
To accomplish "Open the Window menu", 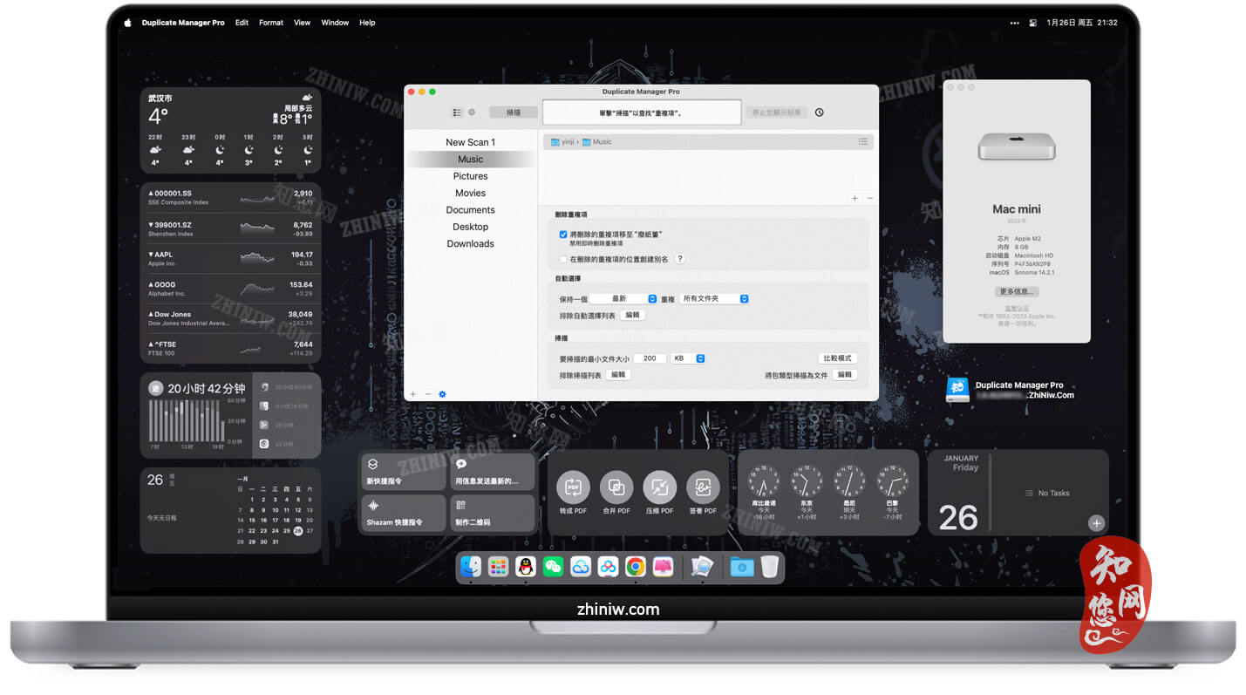I will coord(335,23).
